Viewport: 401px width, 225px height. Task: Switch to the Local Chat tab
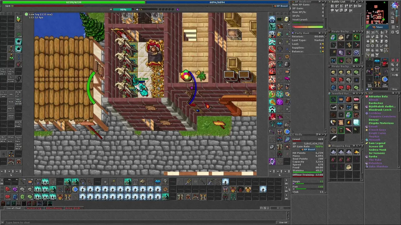(x=14, y=208)
